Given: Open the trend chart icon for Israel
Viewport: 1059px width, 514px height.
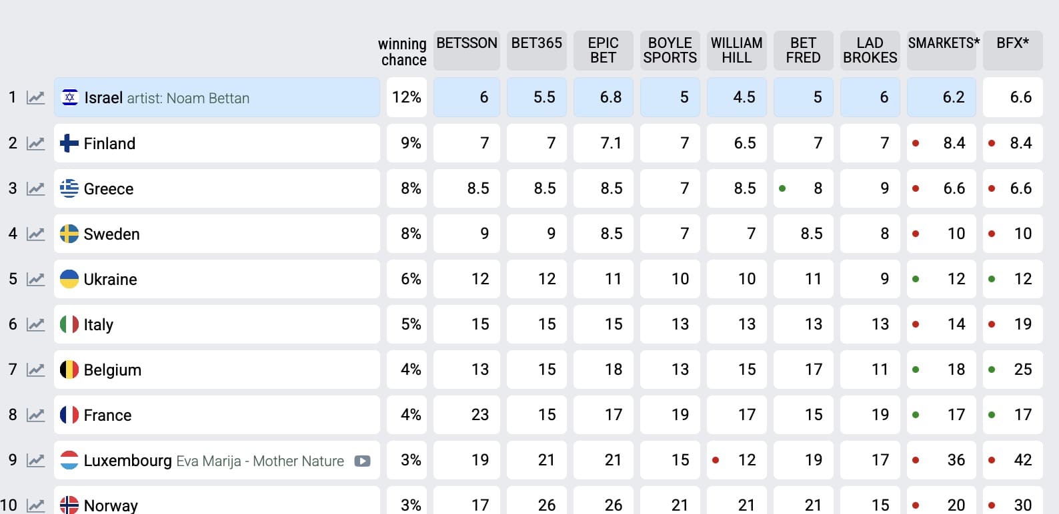Looking at the screenshot, I should pyautogui.click(x=35, y=98).
